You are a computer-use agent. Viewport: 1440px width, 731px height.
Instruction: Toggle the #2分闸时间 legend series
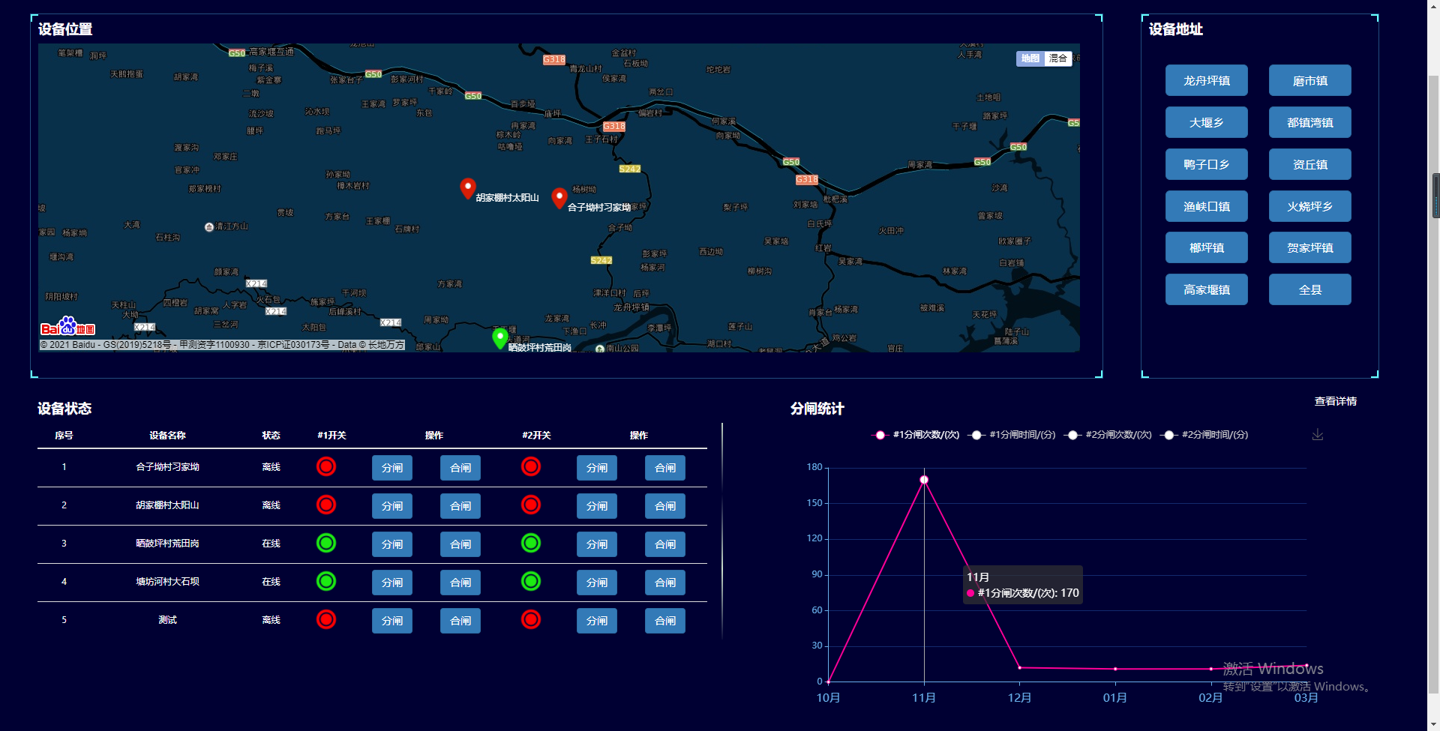click(x=1205, y=435)
